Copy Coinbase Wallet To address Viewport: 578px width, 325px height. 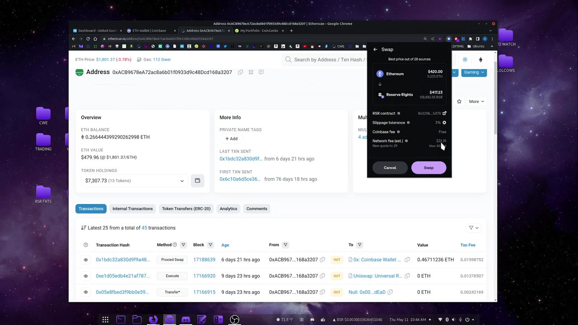407,260
